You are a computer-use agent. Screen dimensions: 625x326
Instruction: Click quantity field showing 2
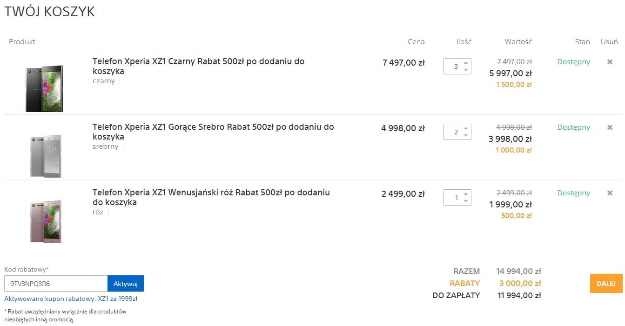[x=455, y=132]
